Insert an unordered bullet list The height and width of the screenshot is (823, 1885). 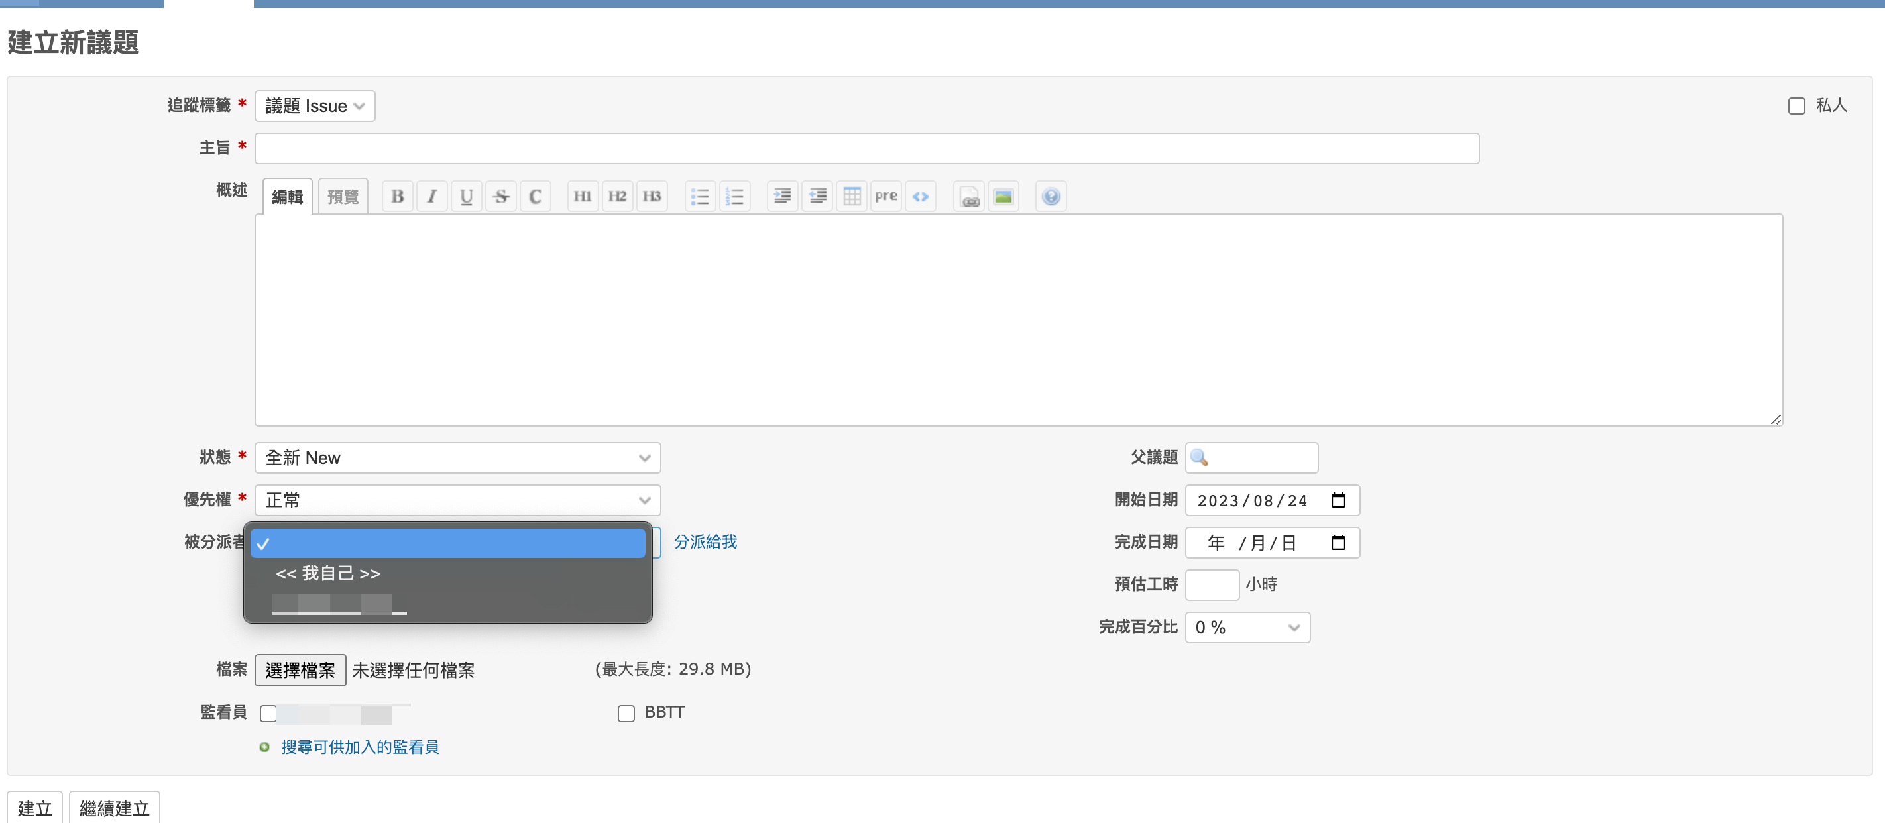pos(699,196)
